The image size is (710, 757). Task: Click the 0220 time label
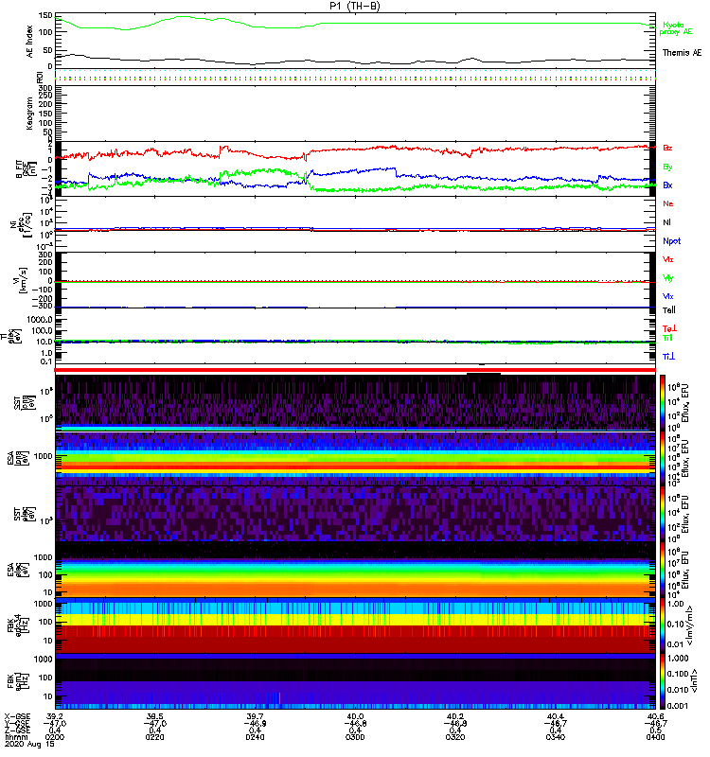point(154,737)
